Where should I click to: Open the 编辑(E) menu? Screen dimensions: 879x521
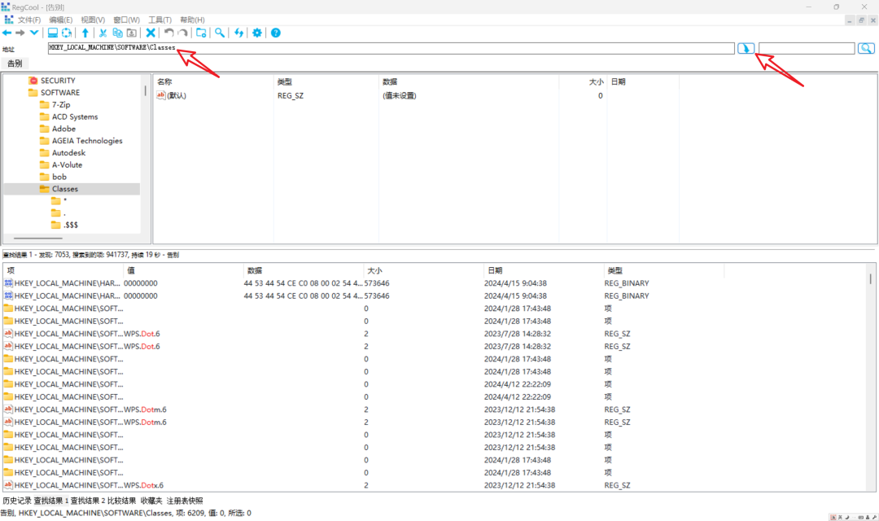tap(60, 20)
